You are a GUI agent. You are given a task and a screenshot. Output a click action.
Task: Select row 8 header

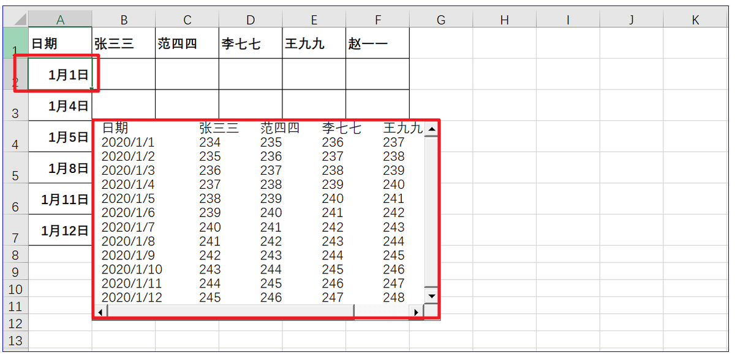click(x=16, y=254)
